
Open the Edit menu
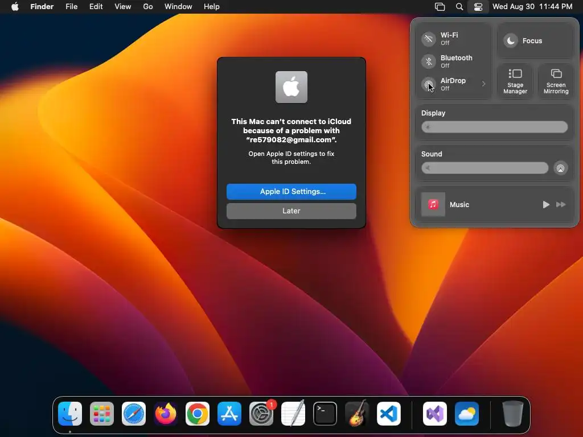[x=96, y=6]
